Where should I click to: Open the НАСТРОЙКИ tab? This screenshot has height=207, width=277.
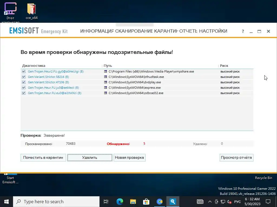click(x=213, y=31)
